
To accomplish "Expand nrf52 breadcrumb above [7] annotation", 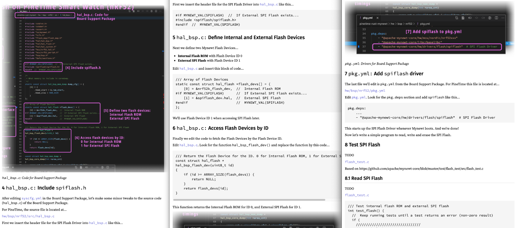I will tap(409, 24).
